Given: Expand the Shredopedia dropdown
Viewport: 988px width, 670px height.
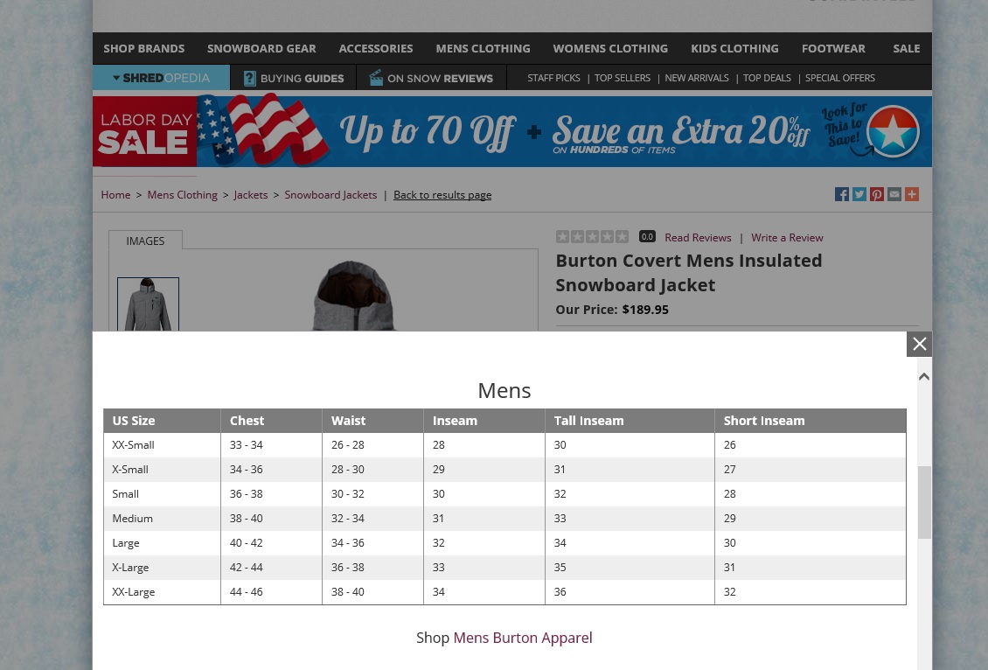Looking at the screenshot, I should 161,78.
